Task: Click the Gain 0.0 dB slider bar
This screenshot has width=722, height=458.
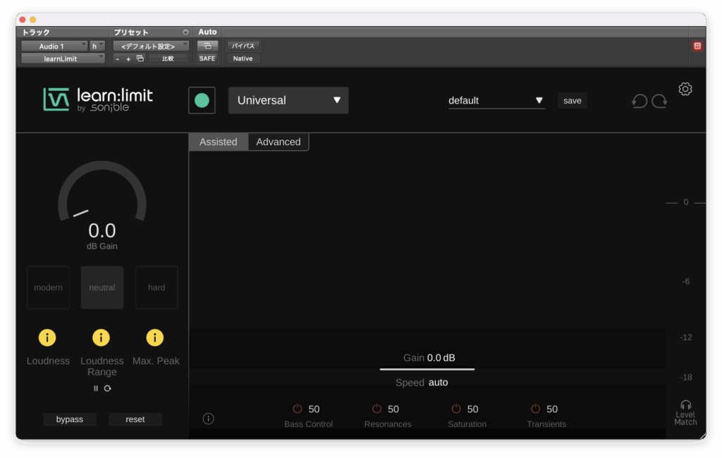Action: click(427, 369)
